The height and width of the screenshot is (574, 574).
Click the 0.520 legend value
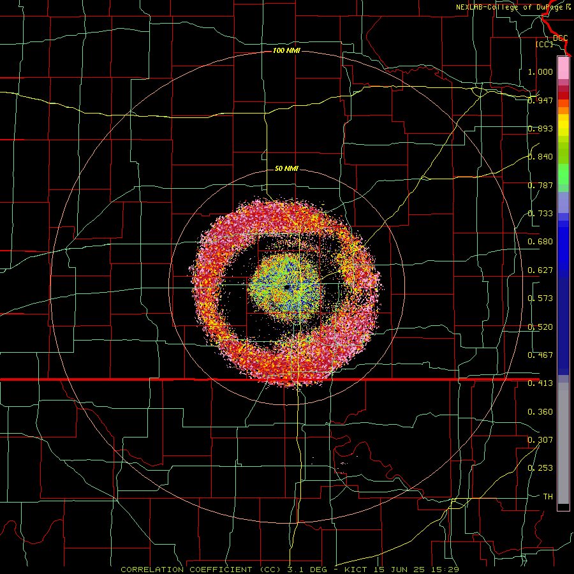[x=540, y=327]
